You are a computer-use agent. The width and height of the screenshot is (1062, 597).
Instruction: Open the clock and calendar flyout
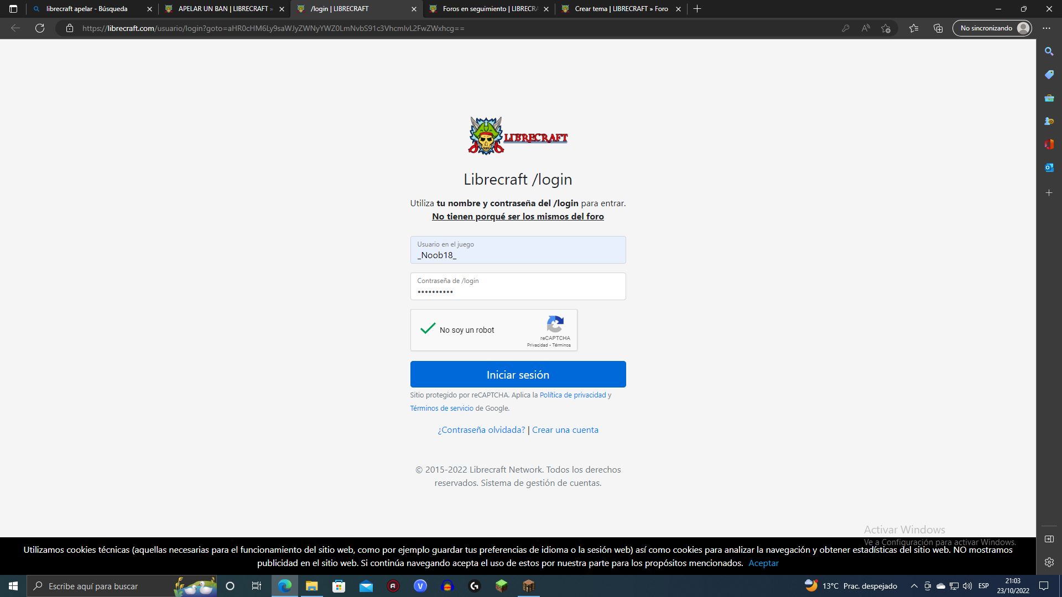click(x=1013, y=586)
